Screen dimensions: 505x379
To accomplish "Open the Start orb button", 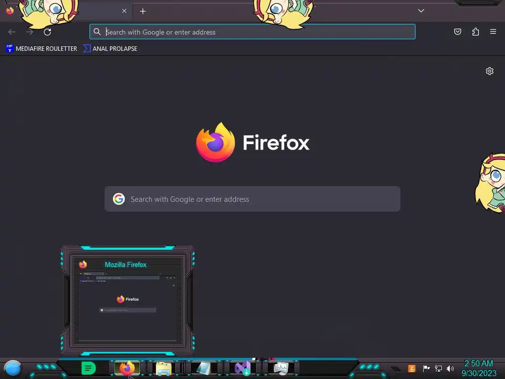I will coord(12,368).
